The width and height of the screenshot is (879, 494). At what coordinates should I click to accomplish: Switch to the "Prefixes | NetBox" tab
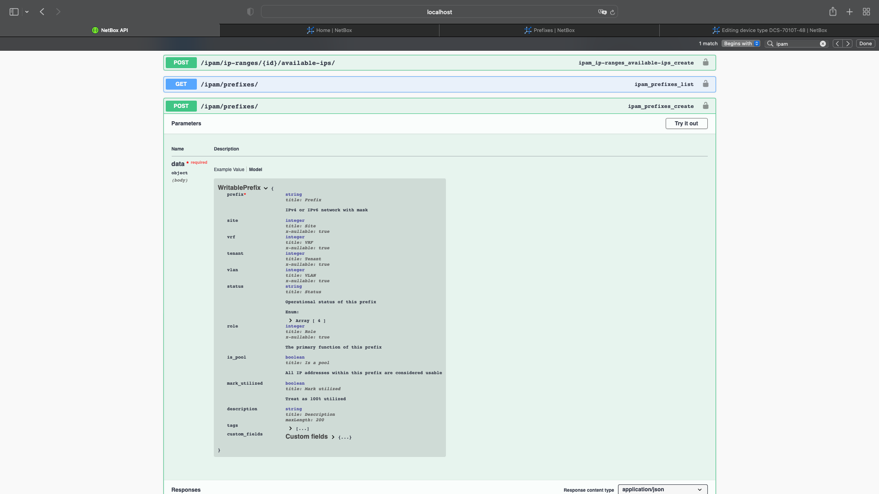point(549,30)
